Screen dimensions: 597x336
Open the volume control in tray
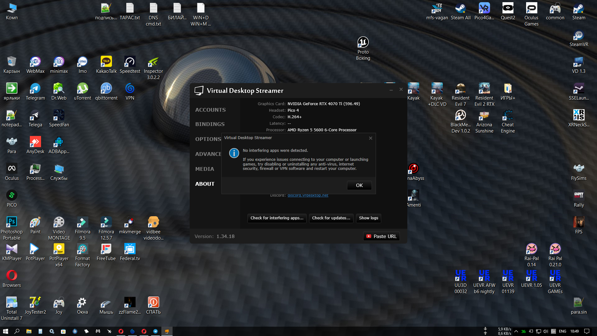point(546,331)
